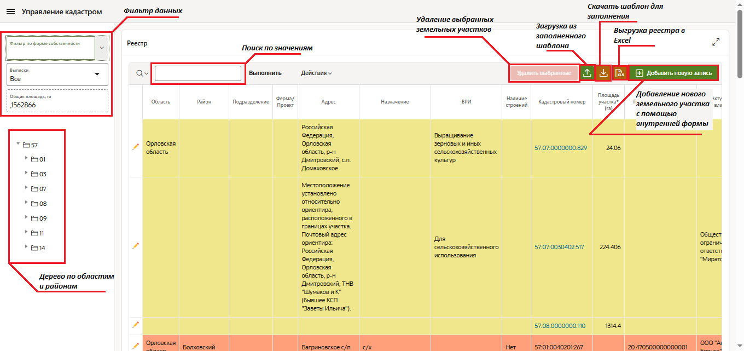
Task: Click the edit pencil for cadastral 57:08:0000000:110
Action: click(136, 325)
